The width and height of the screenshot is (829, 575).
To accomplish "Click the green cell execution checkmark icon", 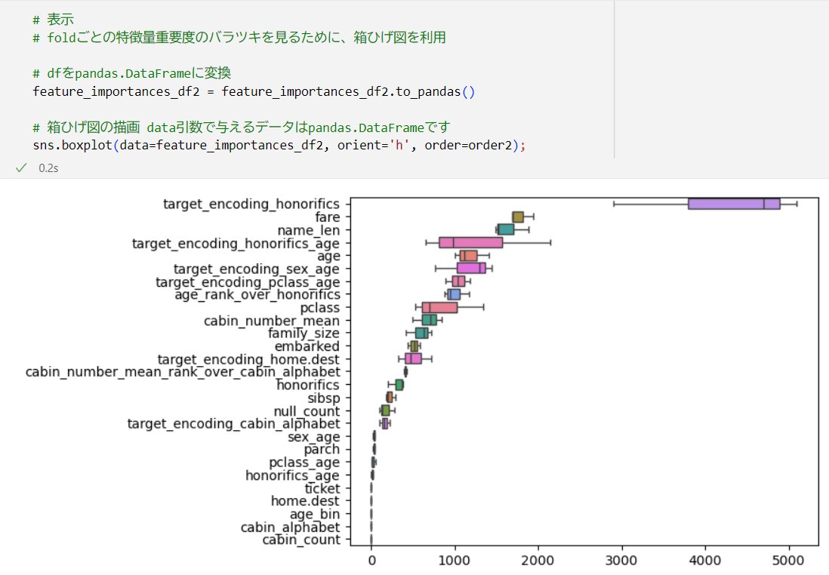I will tap(21, 168).
